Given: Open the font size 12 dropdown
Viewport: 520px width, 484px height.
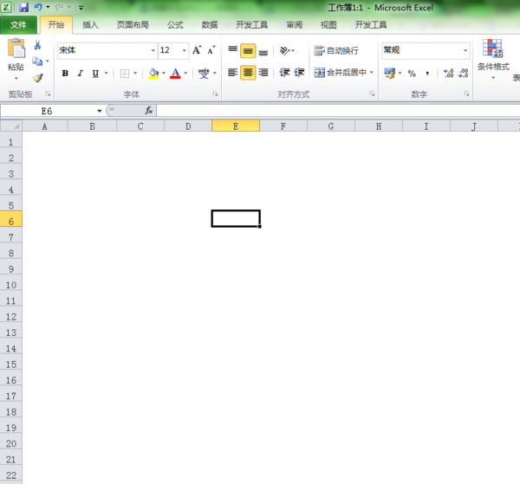Looking at the screenshot, I should pos(184,51).
